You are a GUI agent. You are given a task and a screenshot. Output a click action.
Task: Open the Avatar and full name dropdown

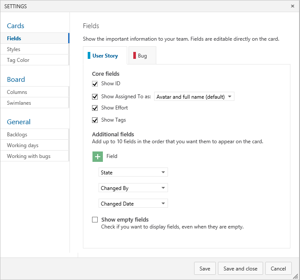click(194, 97)
